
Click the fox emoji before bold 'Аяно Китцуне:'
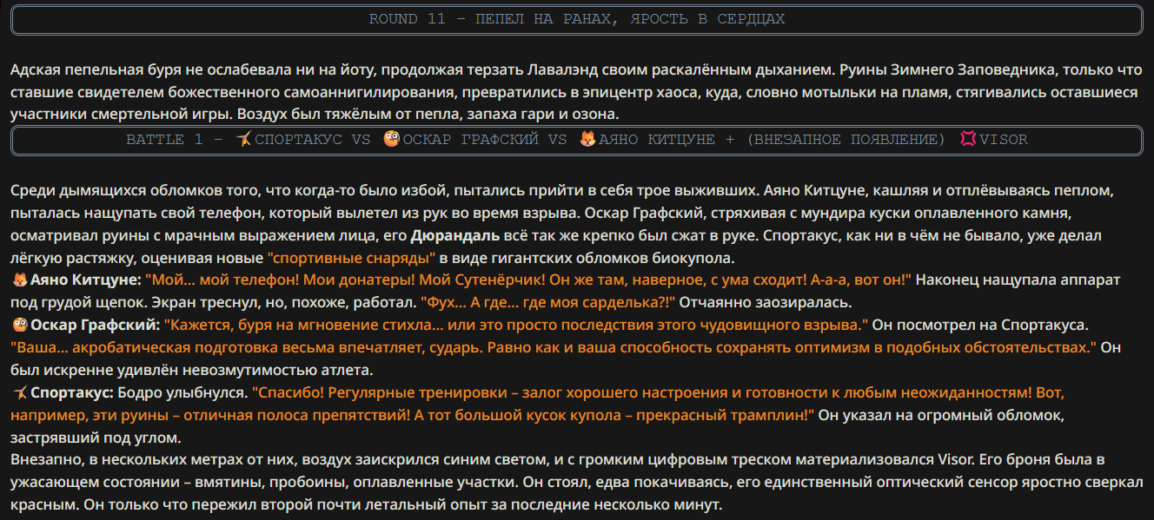coord(19,280)
